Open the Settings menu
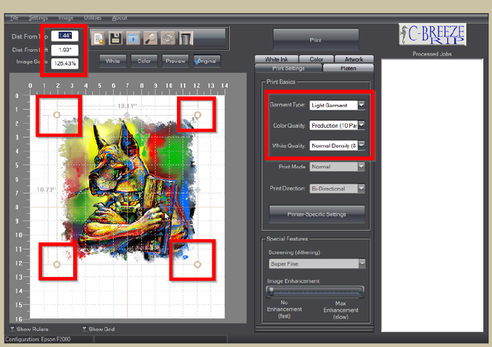 pyautogui.click(x=38, y=18)
